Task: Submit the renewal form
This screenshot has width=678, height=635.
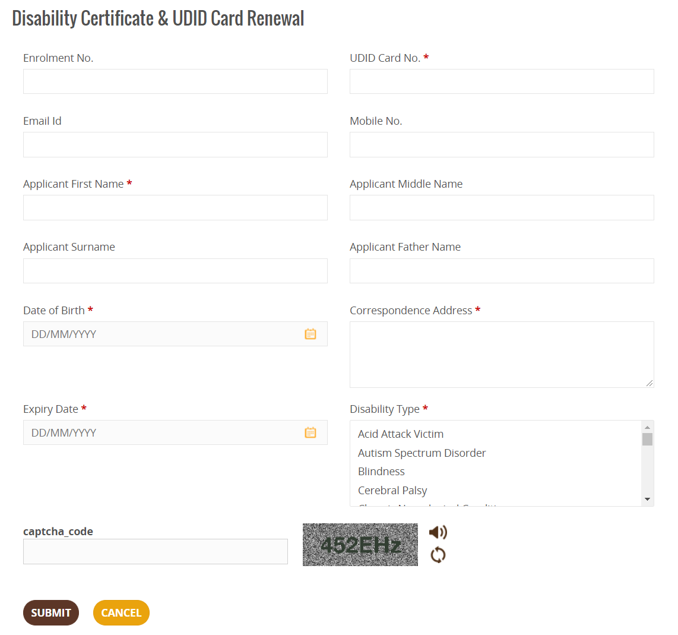Action: coord(51,613)
